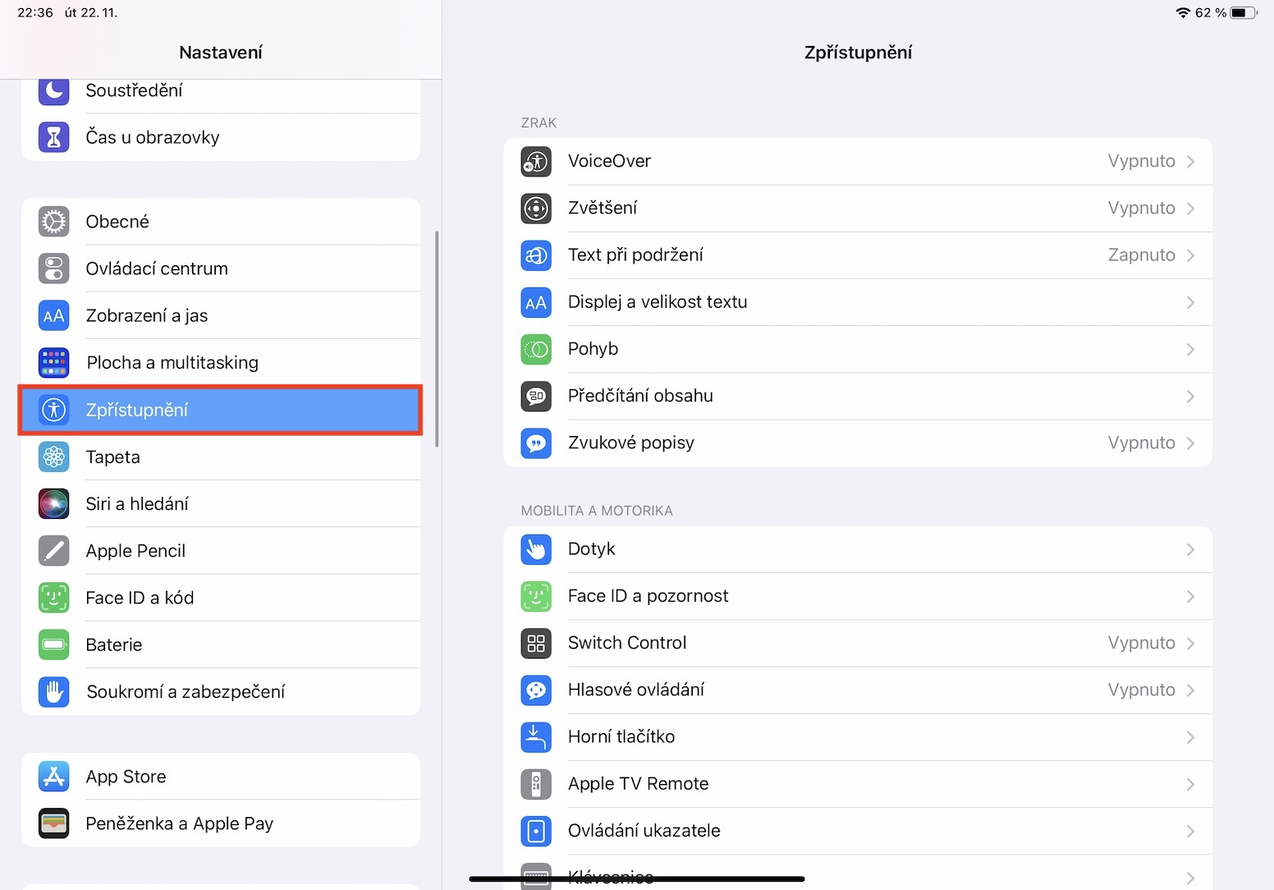The height and width of the screenshot is (890, 1274).
Task: Tap the Apple TV Remote icon
Action: coord(536,784)
